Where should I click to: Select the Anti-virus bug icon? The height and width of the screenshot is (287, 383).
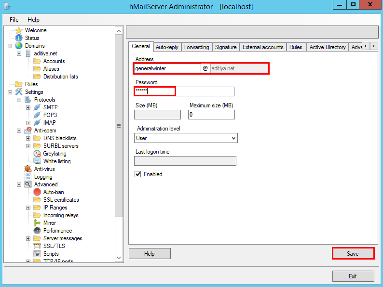pyautogui.click(x=28, y=169)
